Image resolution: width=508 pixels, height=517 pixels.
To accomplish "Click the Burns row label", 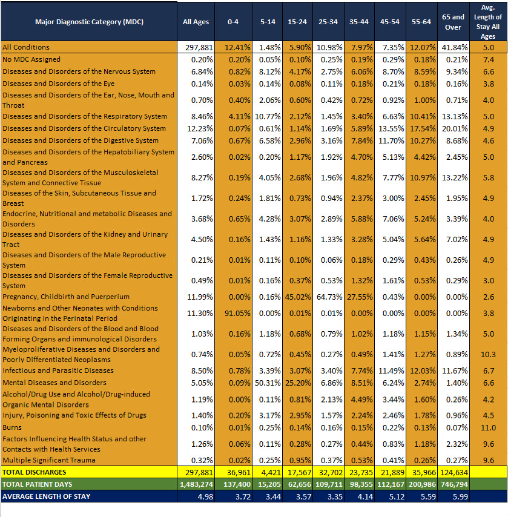I will pyautogui.click(x=12, y=427).
